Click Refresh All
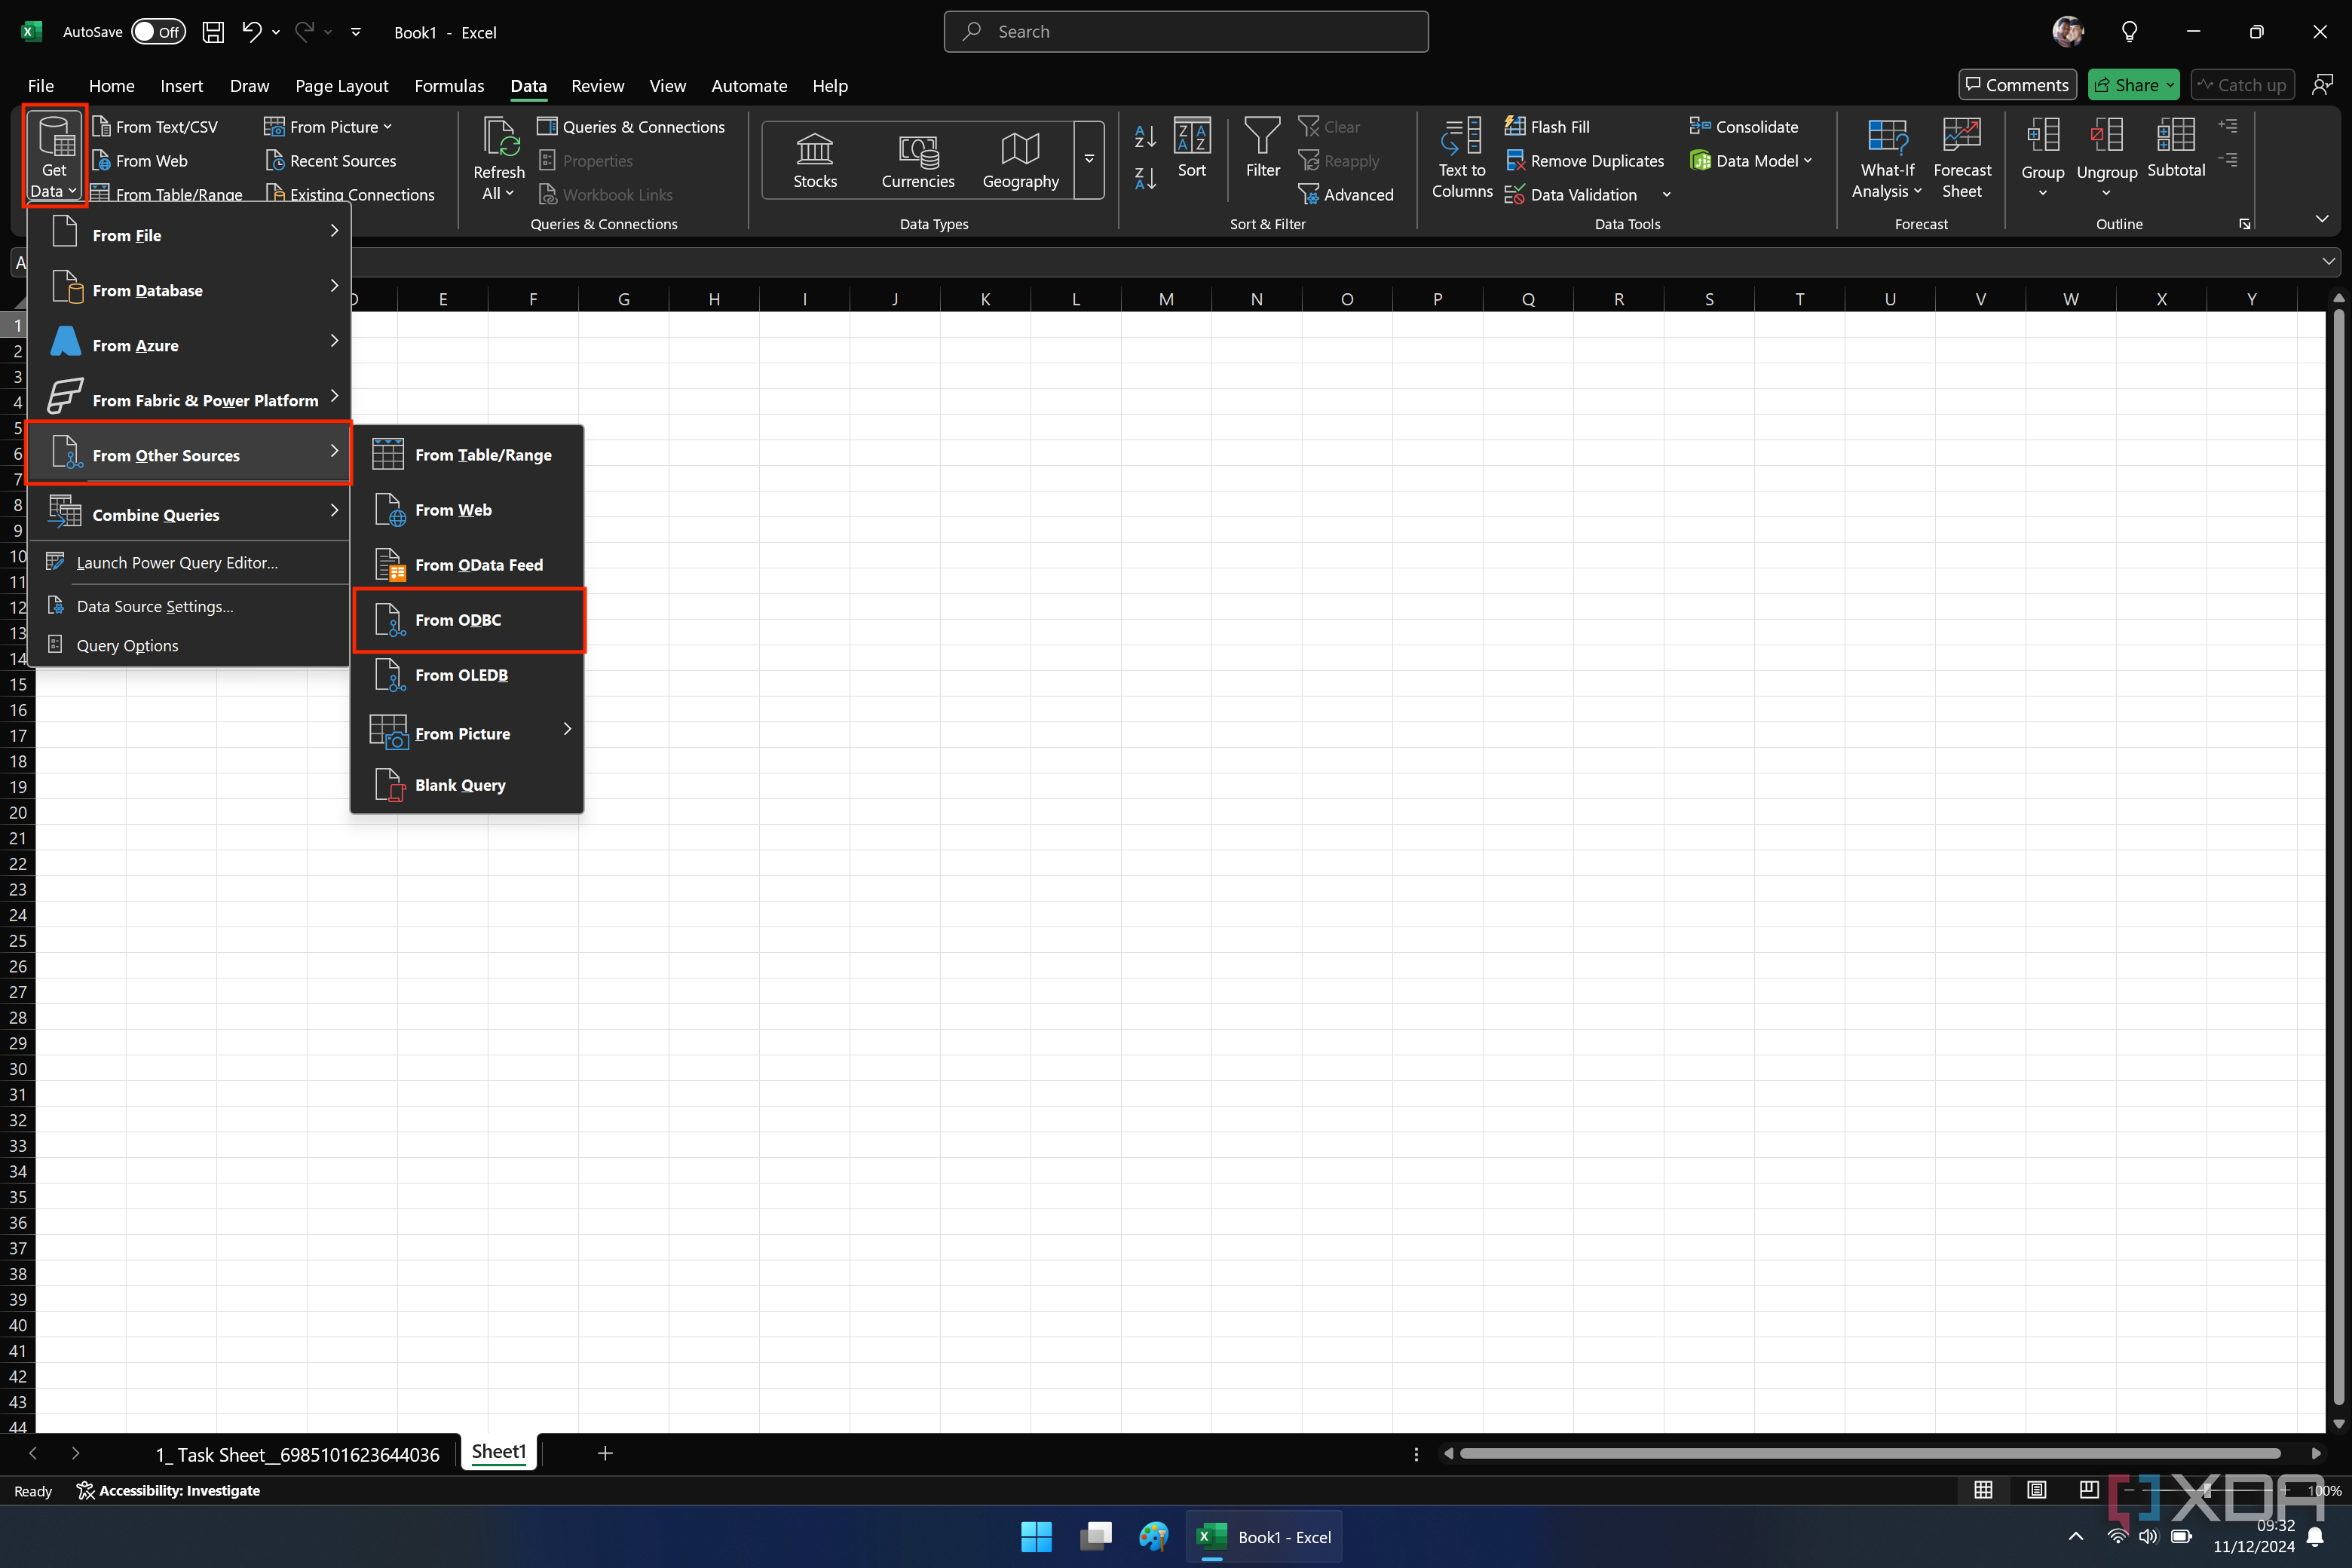This screenshot has width=2352, height=1568. [497, 155]
